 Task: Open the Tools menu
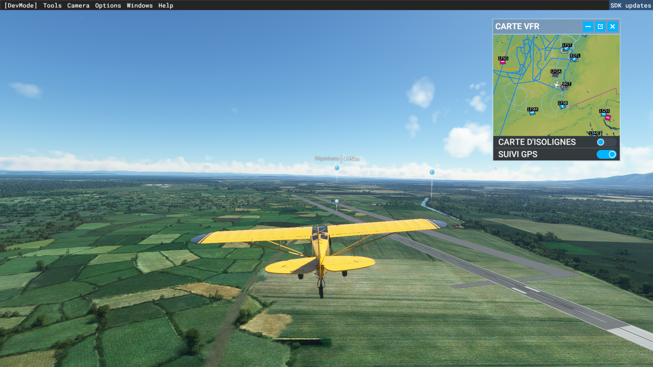pos(52,5)
